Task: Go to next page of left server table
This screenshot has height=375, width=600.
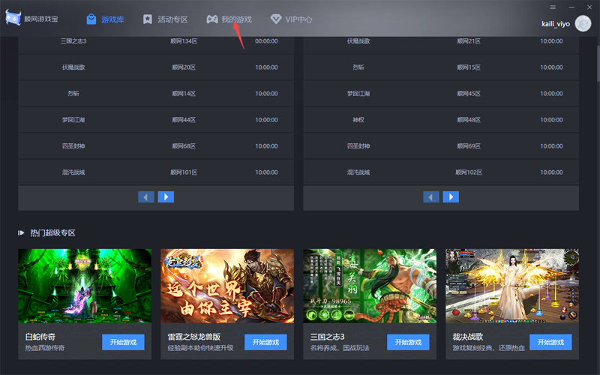Action: coord(166,196)
